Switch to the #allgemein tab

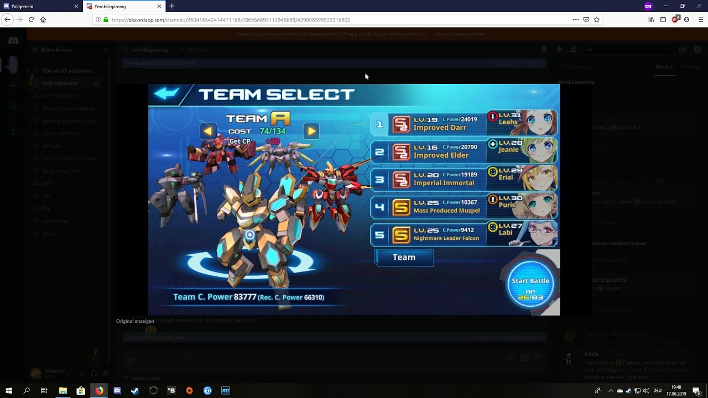[41, 7]
